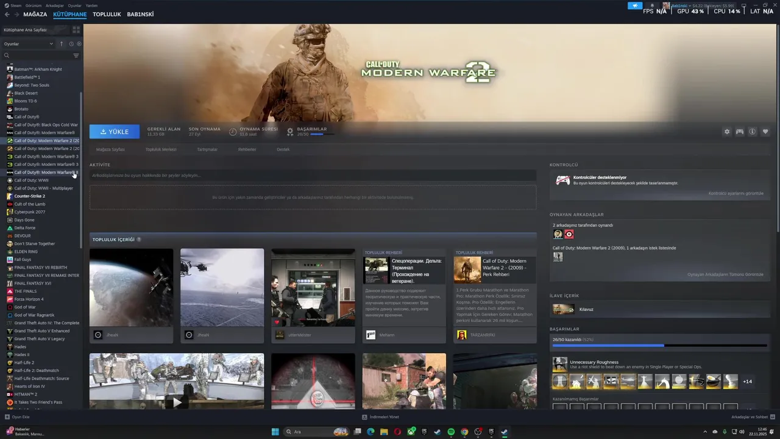Click the first friend avatar under Oynayan Arkadaşlar
The height and width of the screenshot is (439, 780).
(558, 234)
